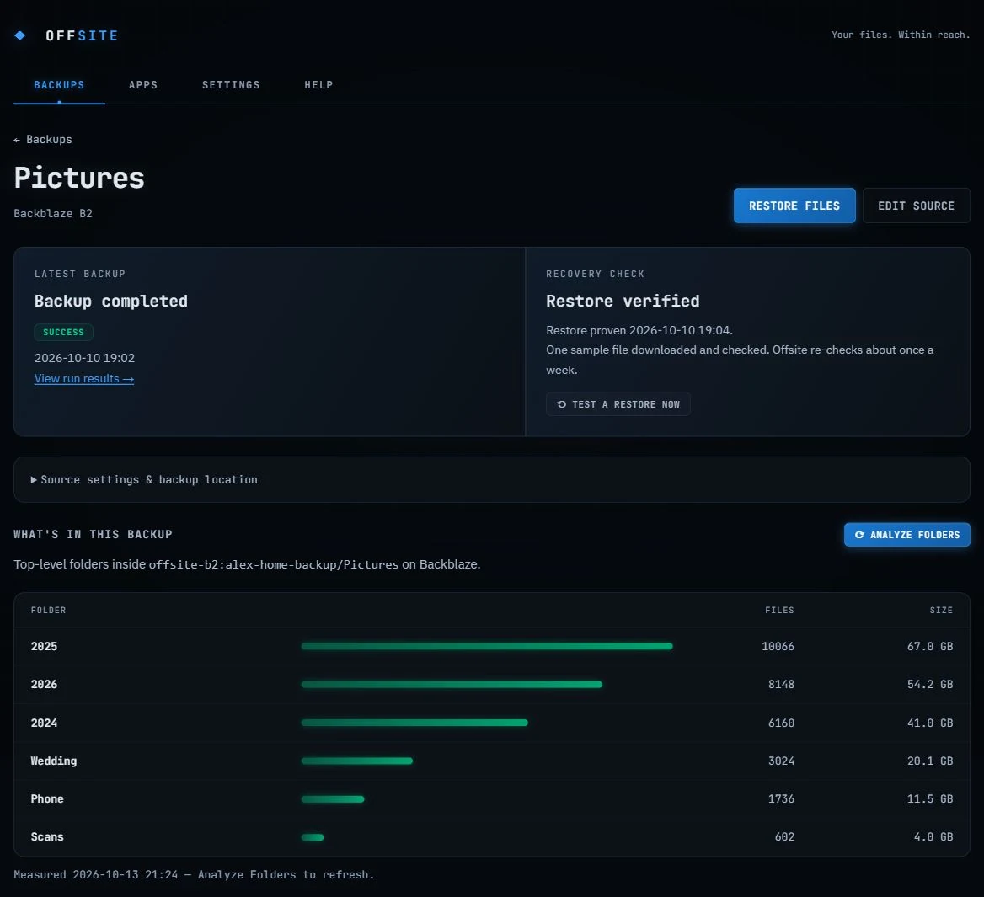The height and width of the screenshot is (897, 984).
Task: Click the Files column header
Action: coord(779,610)
